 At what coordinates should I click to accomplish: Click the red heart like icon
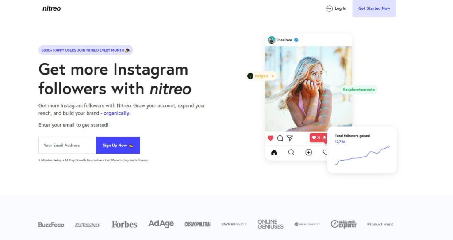click(270, 138)
